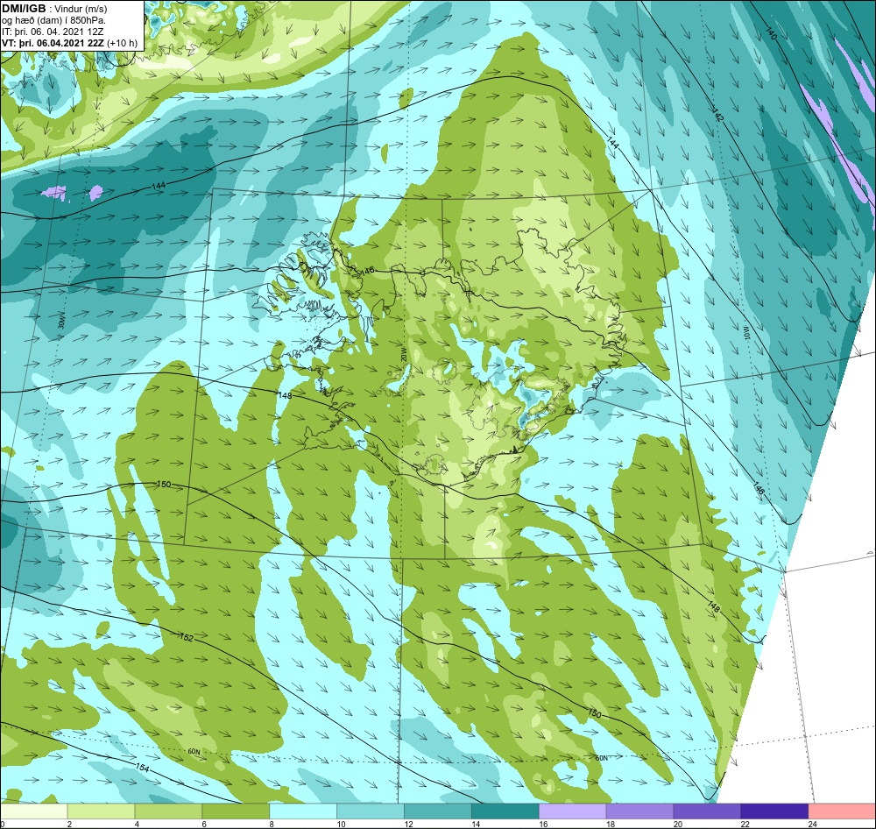Click the 152 contour label
This screenshot has width=876, height=829.
click(x=187, y=637)
